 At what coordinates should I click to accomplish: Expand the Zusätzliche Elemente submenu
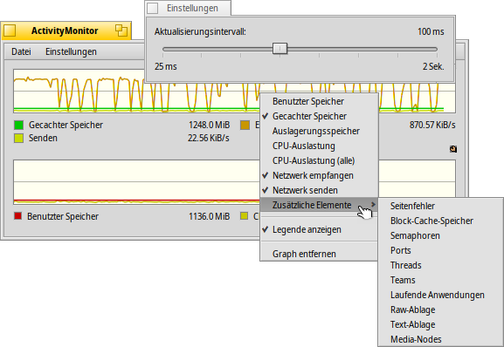[x=319, y=205]
